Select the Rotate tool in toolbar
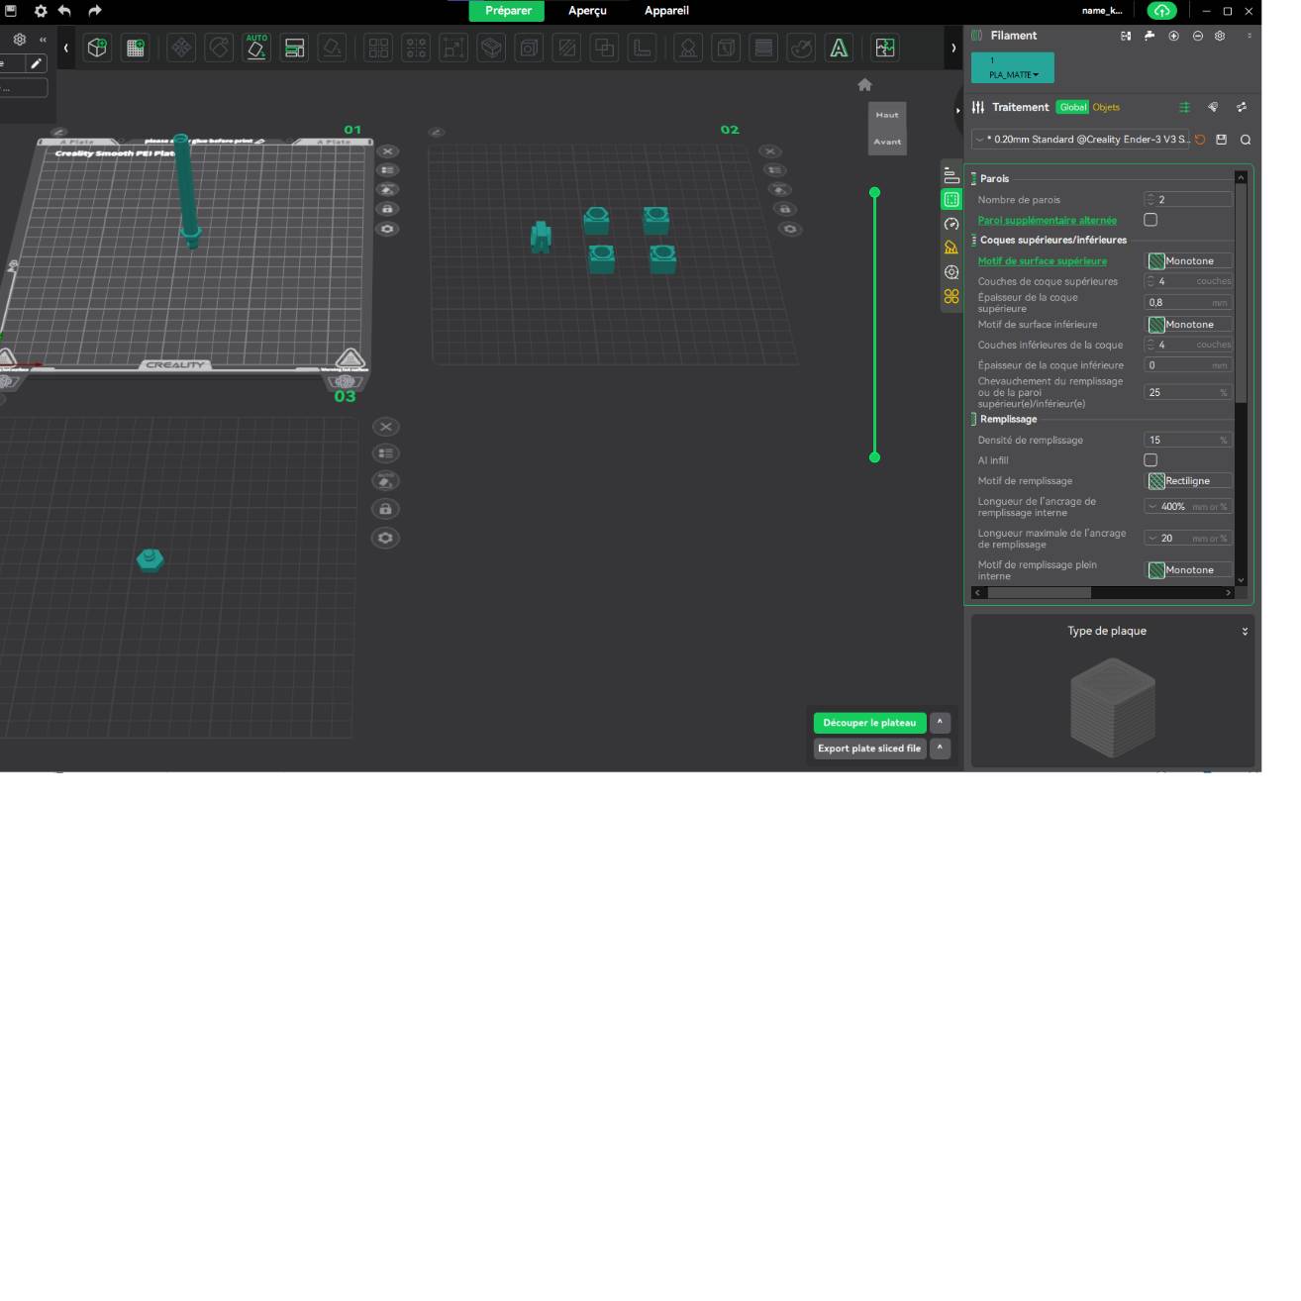This screenshot has width=1301, height=1301. tap(219, 48)
